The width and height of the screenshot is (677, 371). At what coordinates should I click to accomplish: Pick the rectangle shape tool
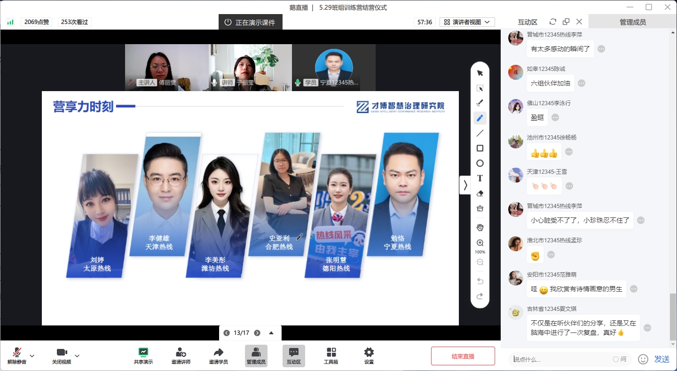pyautogui.click(x=480, y=148)
